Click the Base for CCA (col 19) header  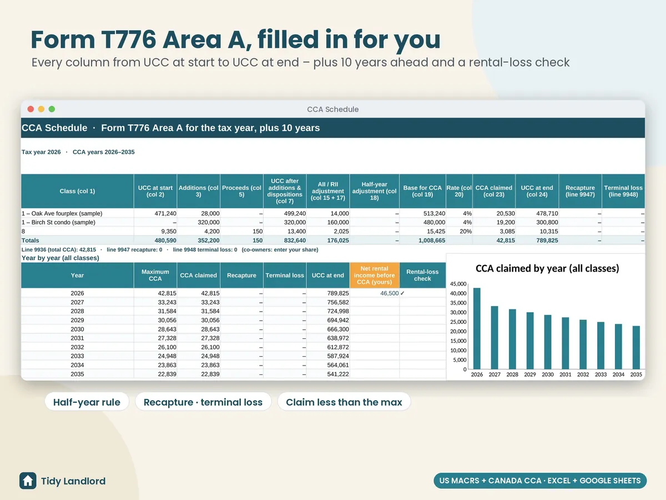click(x=423, y=191)
